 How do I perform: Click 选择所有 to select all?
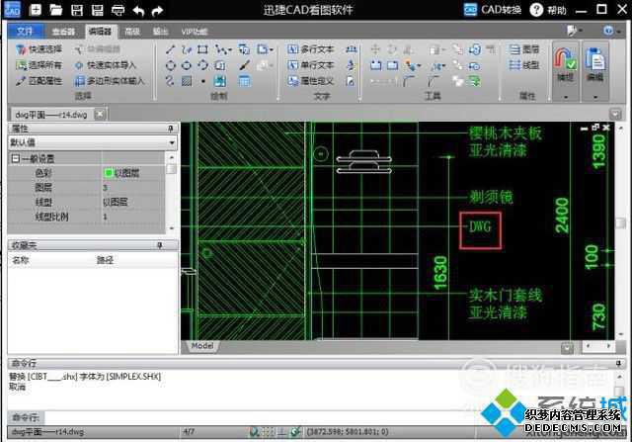pos(39,65)
